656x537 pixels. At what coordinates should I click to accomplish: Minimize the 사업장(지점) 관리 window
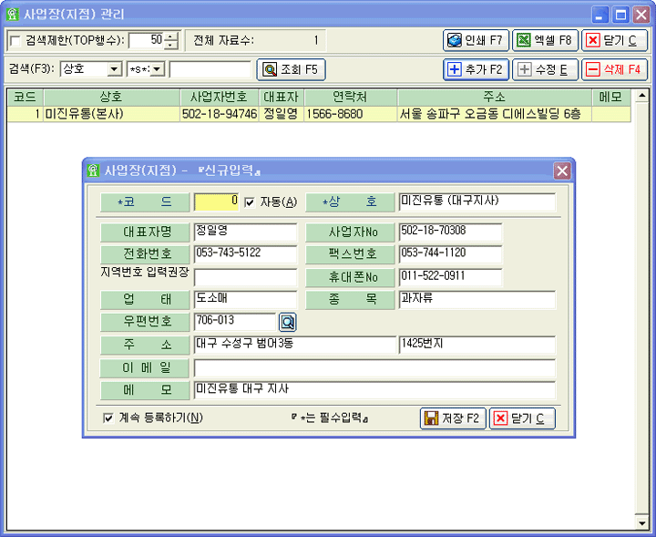pos(600,15)
